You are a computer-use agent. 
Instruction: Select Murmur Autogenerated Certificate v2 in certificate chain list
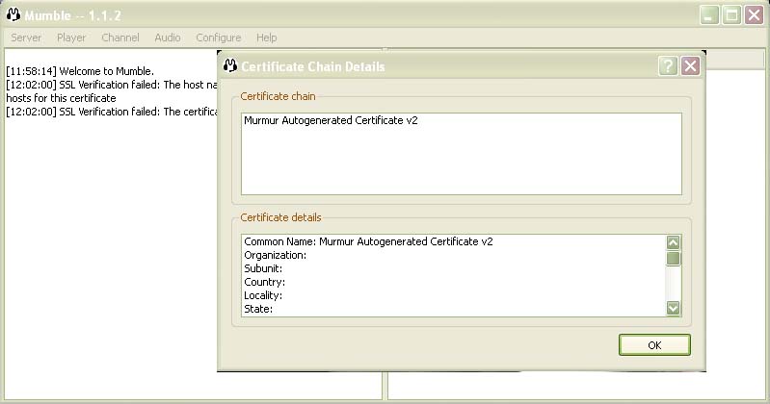(331, 120)
